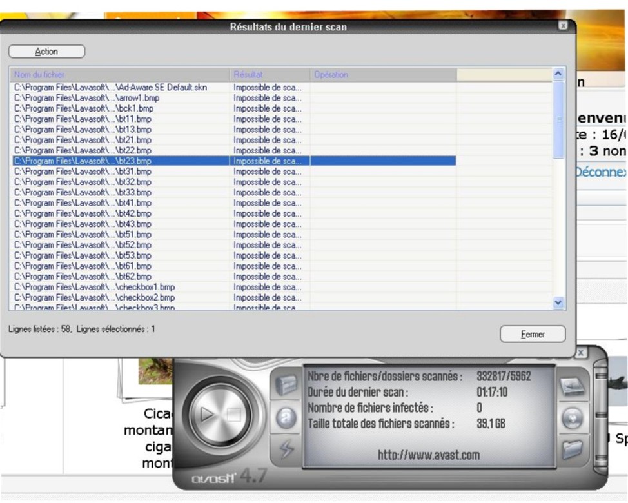Stop scan with avast square stop button

[234, 415]
